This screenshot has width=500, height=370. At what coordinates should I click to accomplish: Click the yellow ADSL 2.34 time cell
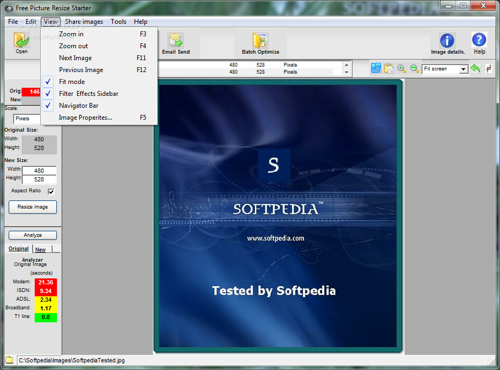tap(46, 300)
